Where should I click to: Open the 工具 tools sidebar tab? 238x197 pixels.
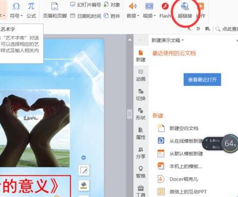[141, 191]
